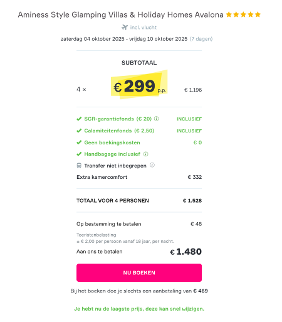Open info icon next to SGR-garantiefonds

[156, 119]
